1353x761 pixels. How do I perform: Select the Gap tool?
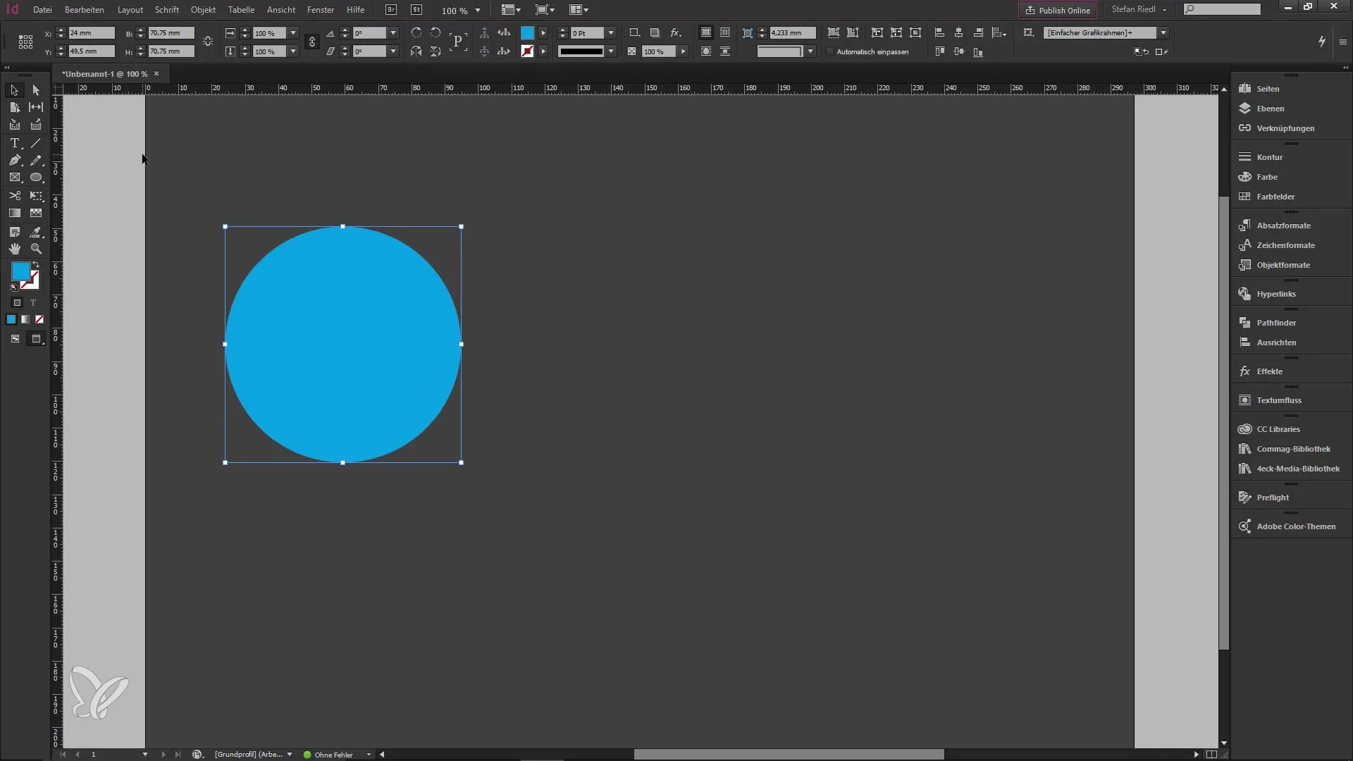36,107
